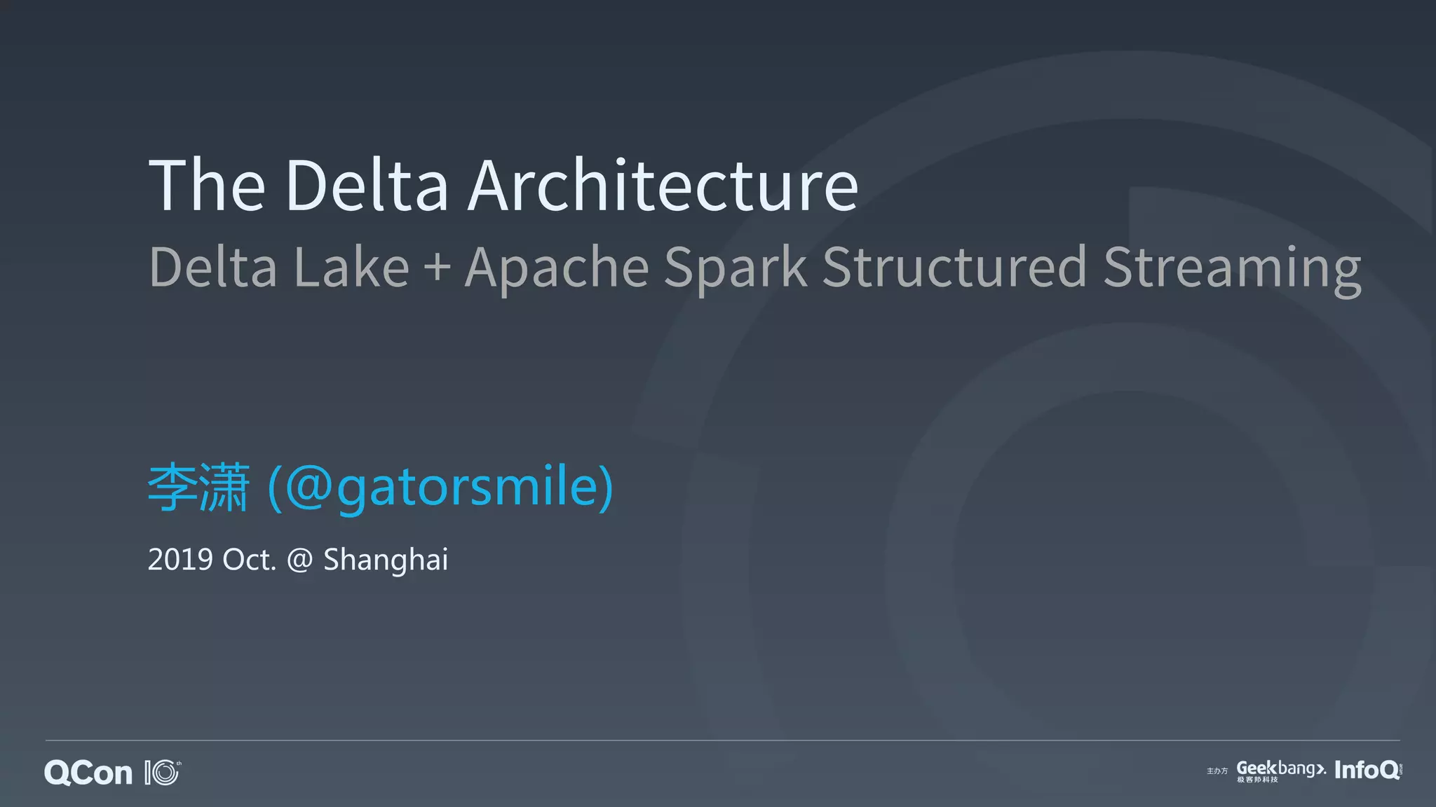Click the 极客邦科技 text under Geekbang
Viewport: 1436px width, 807px height.
1257,780
